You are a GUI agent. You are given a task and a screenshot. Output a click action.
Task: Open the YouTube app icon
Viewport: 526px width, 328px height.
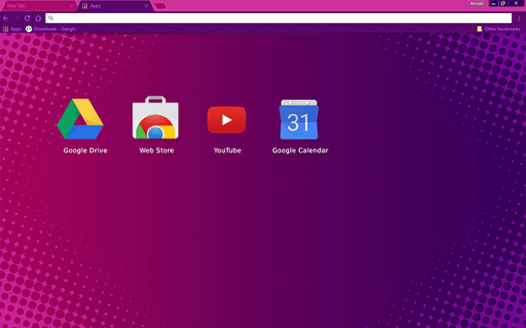point(226,120)
